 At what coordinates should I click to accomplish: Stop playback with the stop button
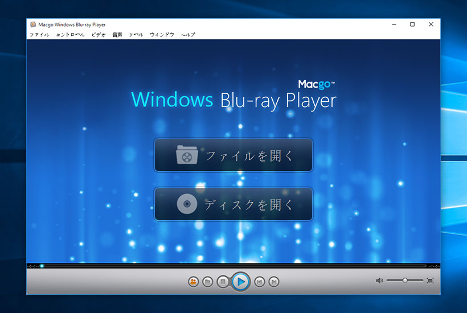click(x=223, y=282)
